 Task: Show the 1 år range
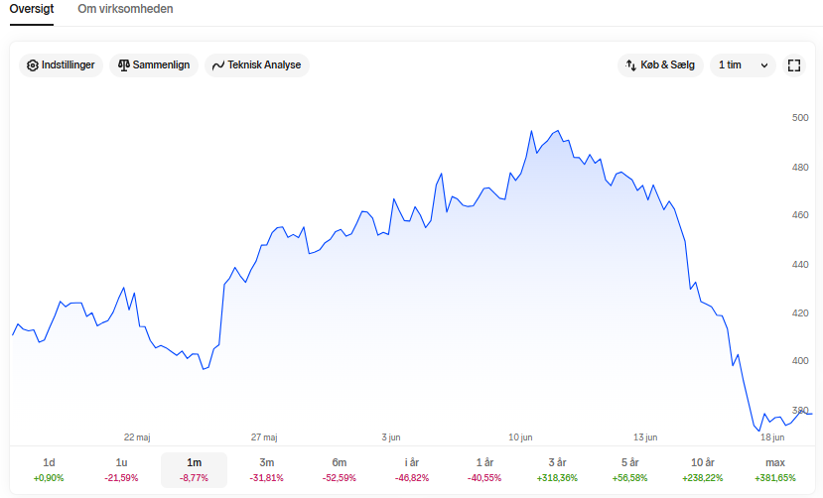pos(484,469)
